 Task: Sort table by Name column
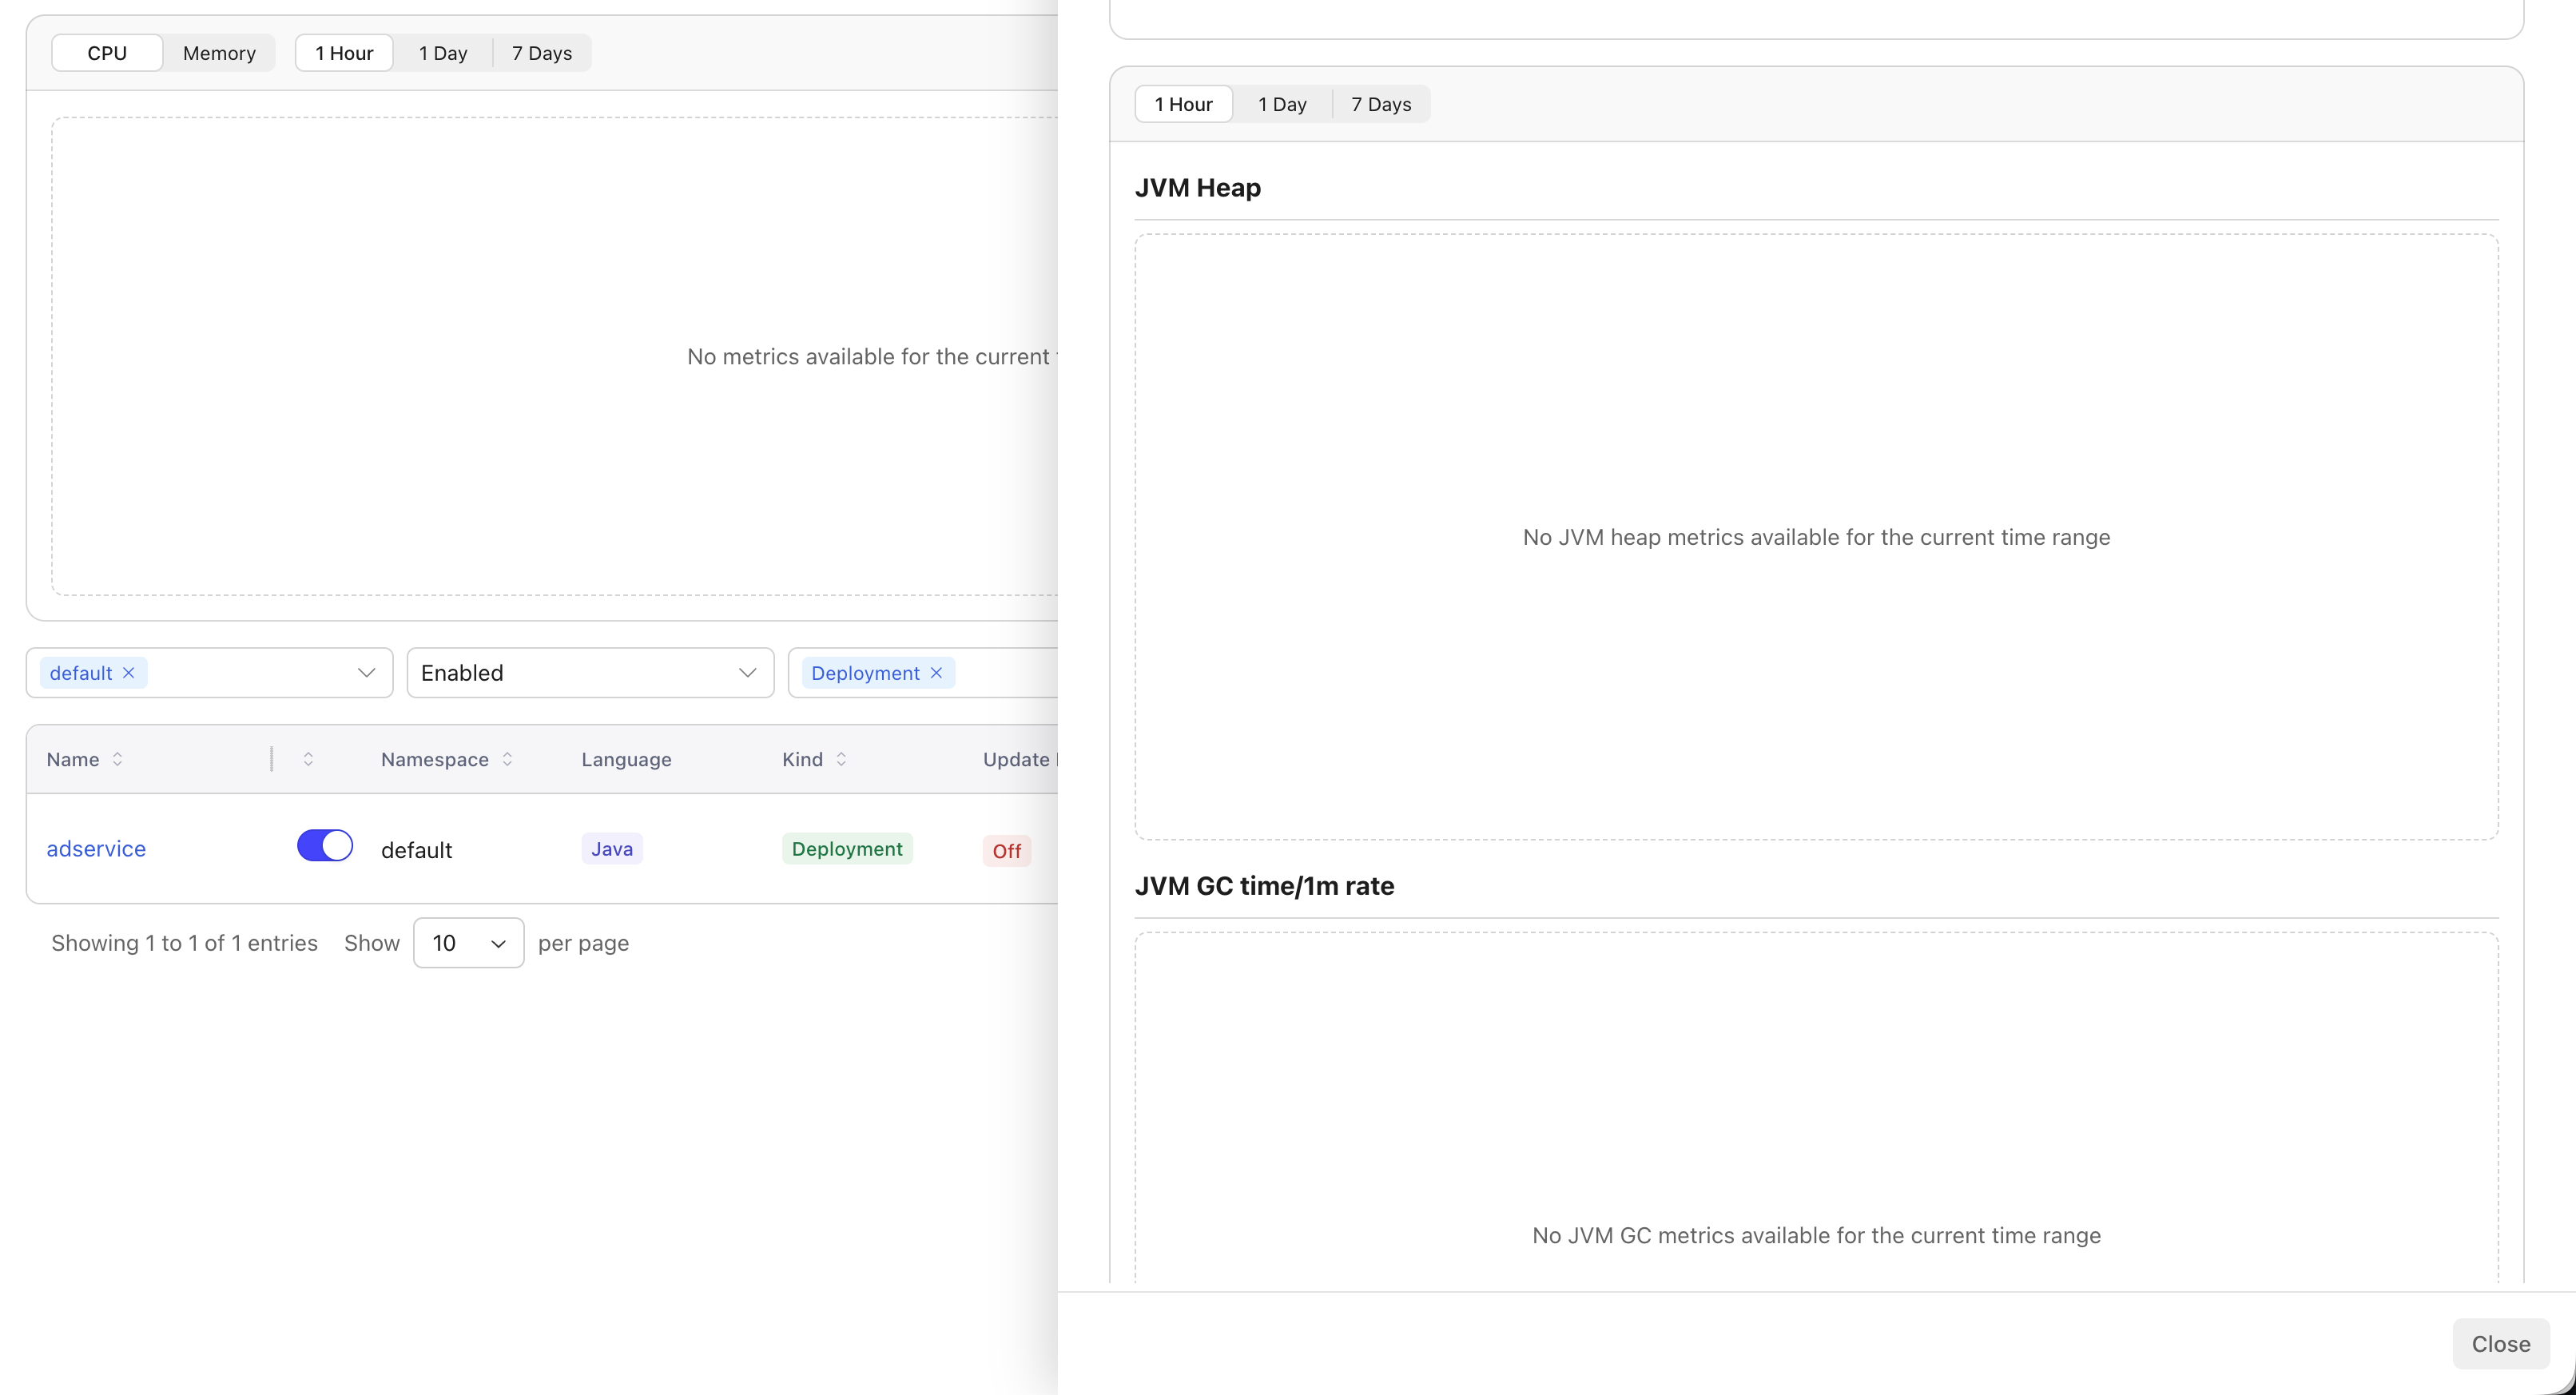coord(117,759)
